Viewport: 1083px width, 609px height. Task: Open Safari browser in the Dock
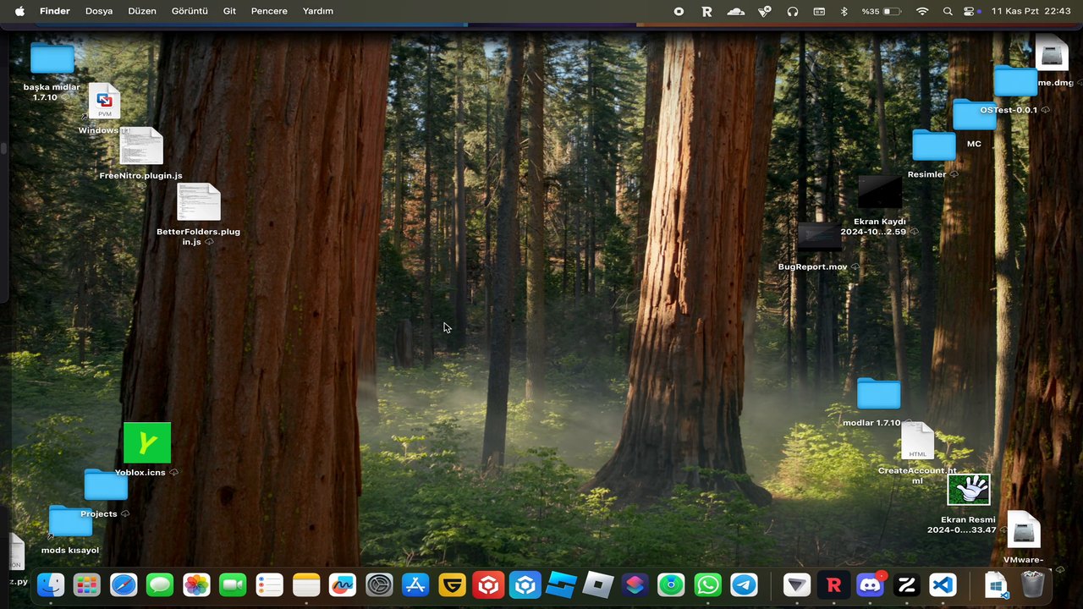(x=124, y=584)
